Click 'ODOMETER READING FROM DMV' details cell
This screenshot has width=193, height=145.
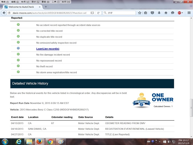(125, 123)
